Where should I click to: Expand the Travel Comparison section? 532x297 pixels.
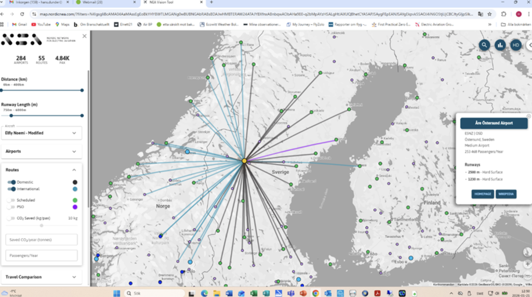point(42,277)
